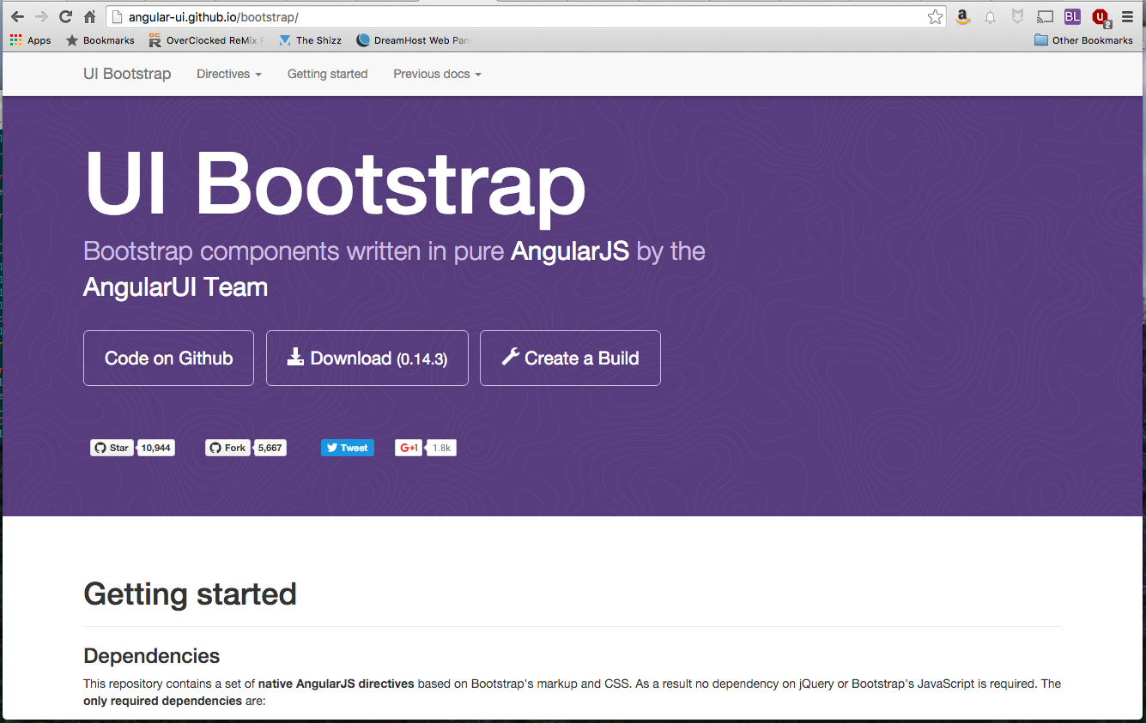The width and height of the screenshot is (1146, 723).
Task: Bookmark this page with the star icon
Action: point(935,17)
